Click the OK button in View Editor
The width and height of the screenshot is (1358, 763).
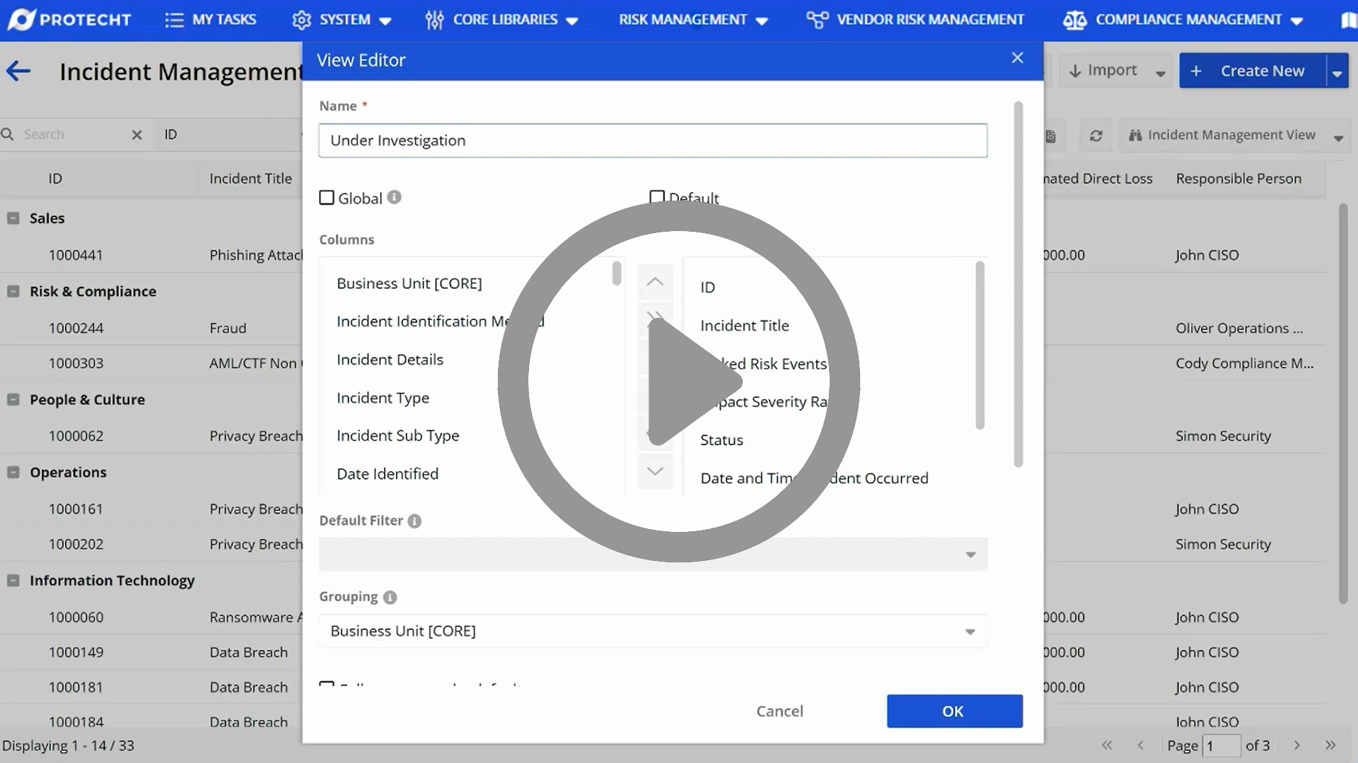(954, 711)
